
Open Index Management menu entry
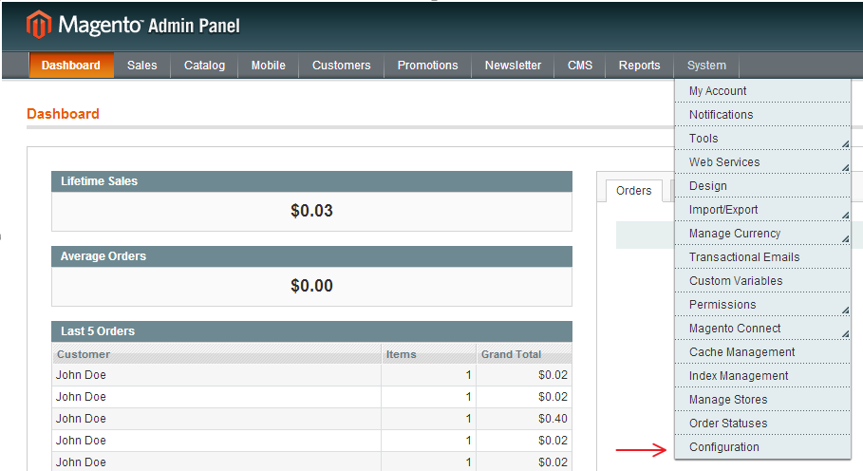tap(762, 375)
